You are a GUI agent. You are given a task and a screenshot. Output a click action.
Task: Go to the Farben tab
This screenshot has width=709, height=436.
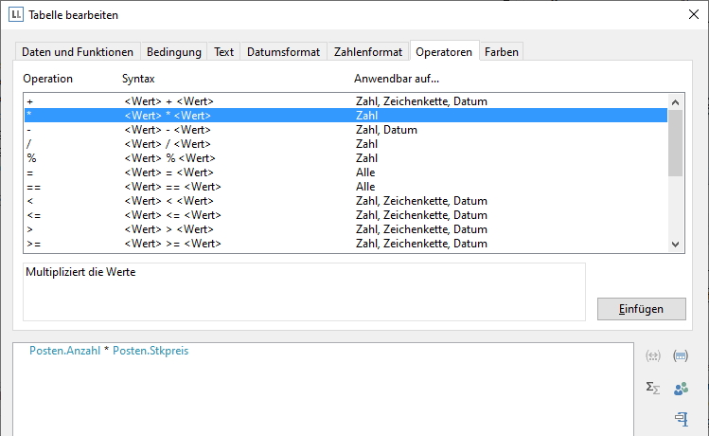(501, 52)
